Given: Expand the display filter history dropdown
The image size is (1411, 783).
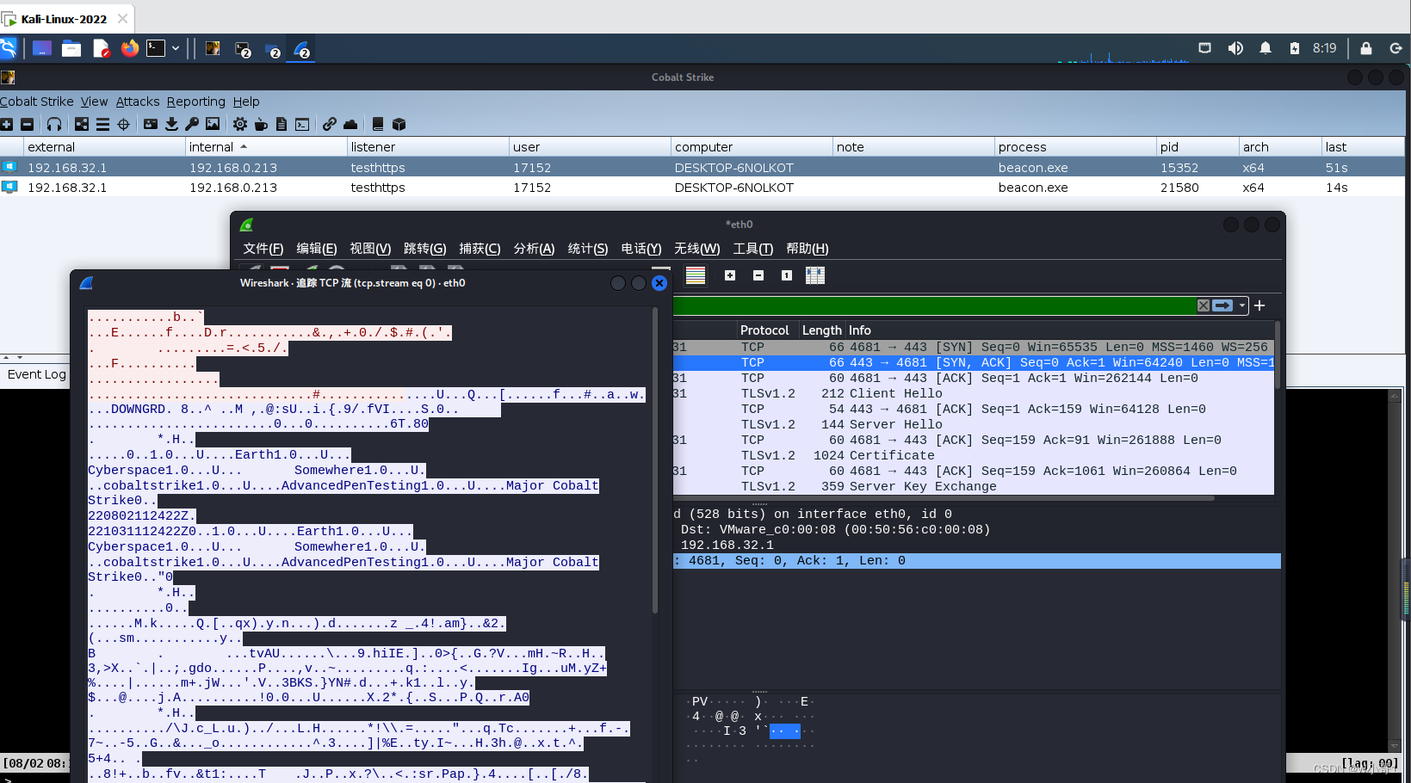Looking at the screenshot, I should (x=1242, y=305).
